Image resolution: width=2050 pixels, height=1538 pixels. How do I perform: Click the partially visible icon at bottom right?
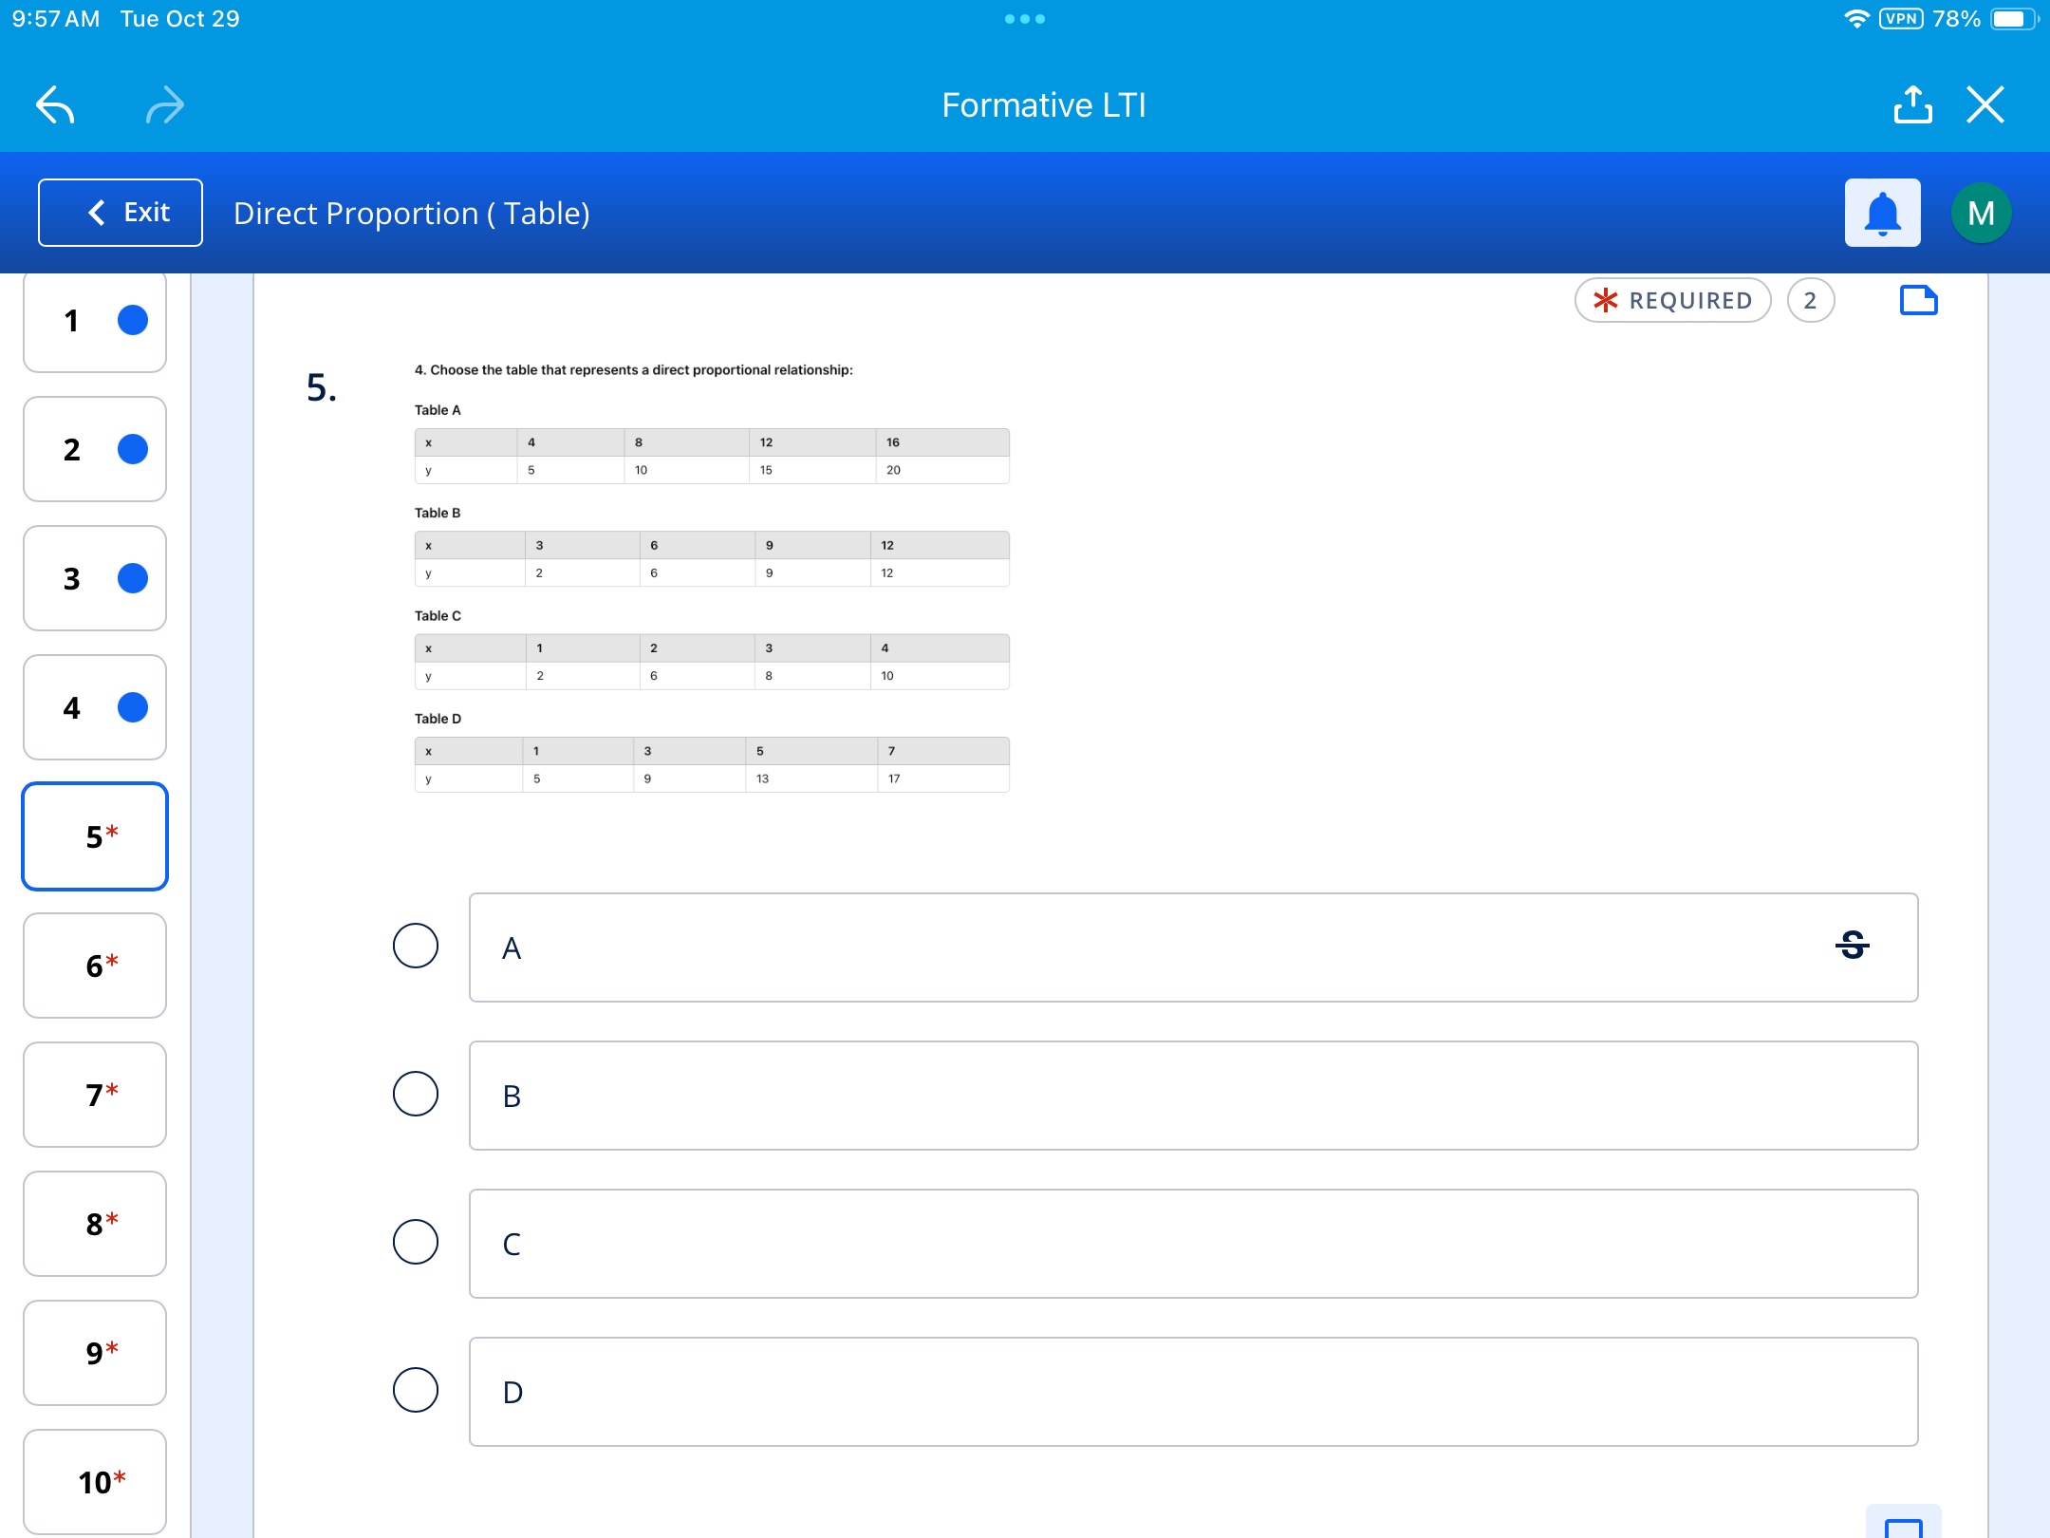(x=1903, y=1522)
